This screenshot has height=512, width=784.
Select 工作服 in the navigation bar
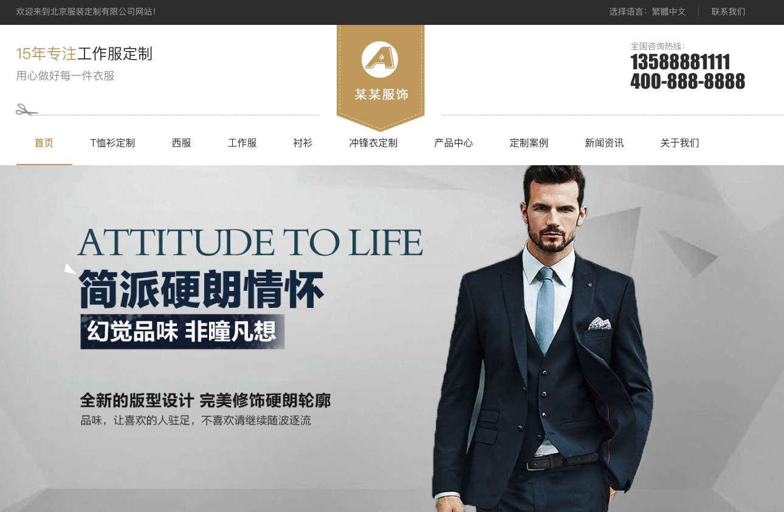tap(242, 143)
